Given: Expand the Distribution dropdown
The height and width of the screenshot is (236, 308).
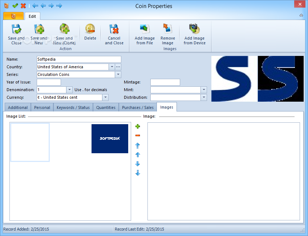Looking at the screenshot, I should (204, 97).
